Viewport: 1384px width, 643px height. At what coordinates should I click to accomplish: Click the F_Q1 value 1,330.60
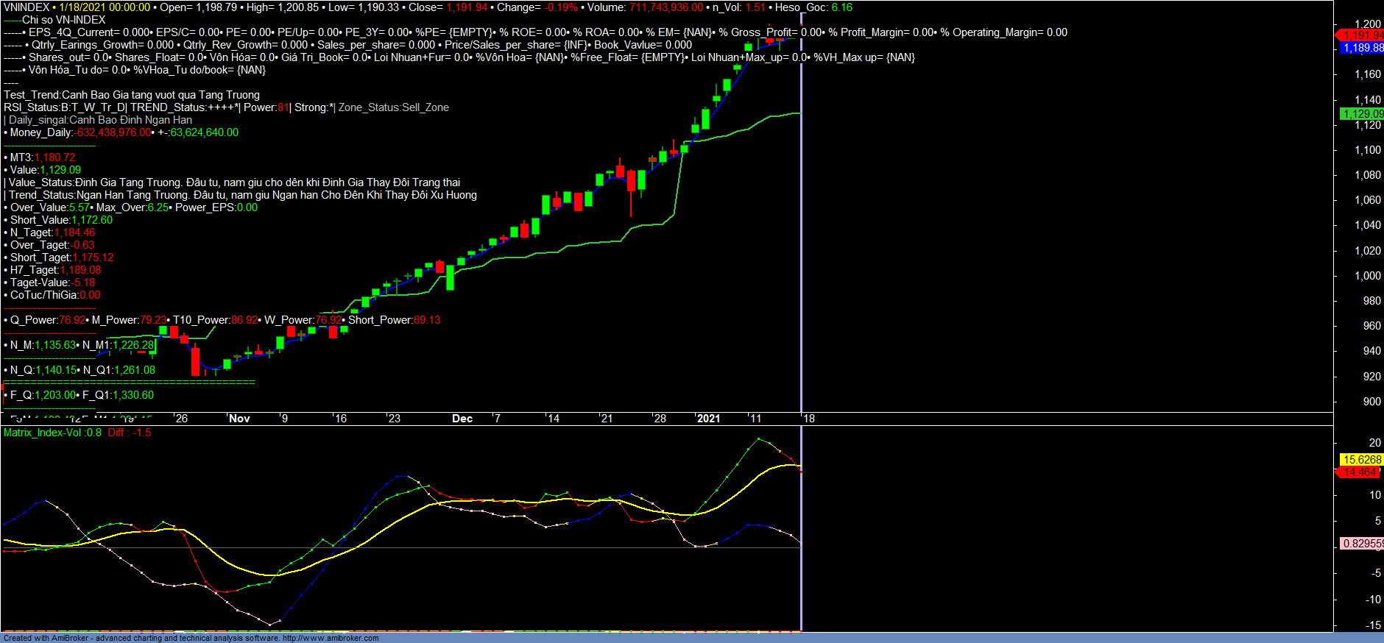click(133, 395)
